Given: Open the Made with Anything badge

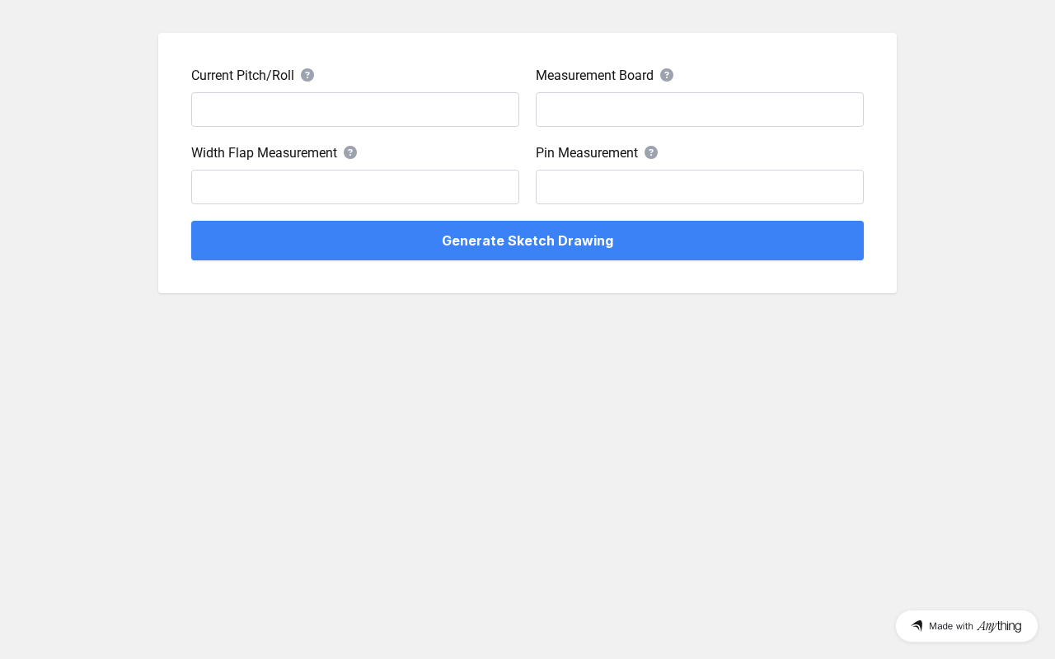Looking at the screenshot, I should (966, 626).
